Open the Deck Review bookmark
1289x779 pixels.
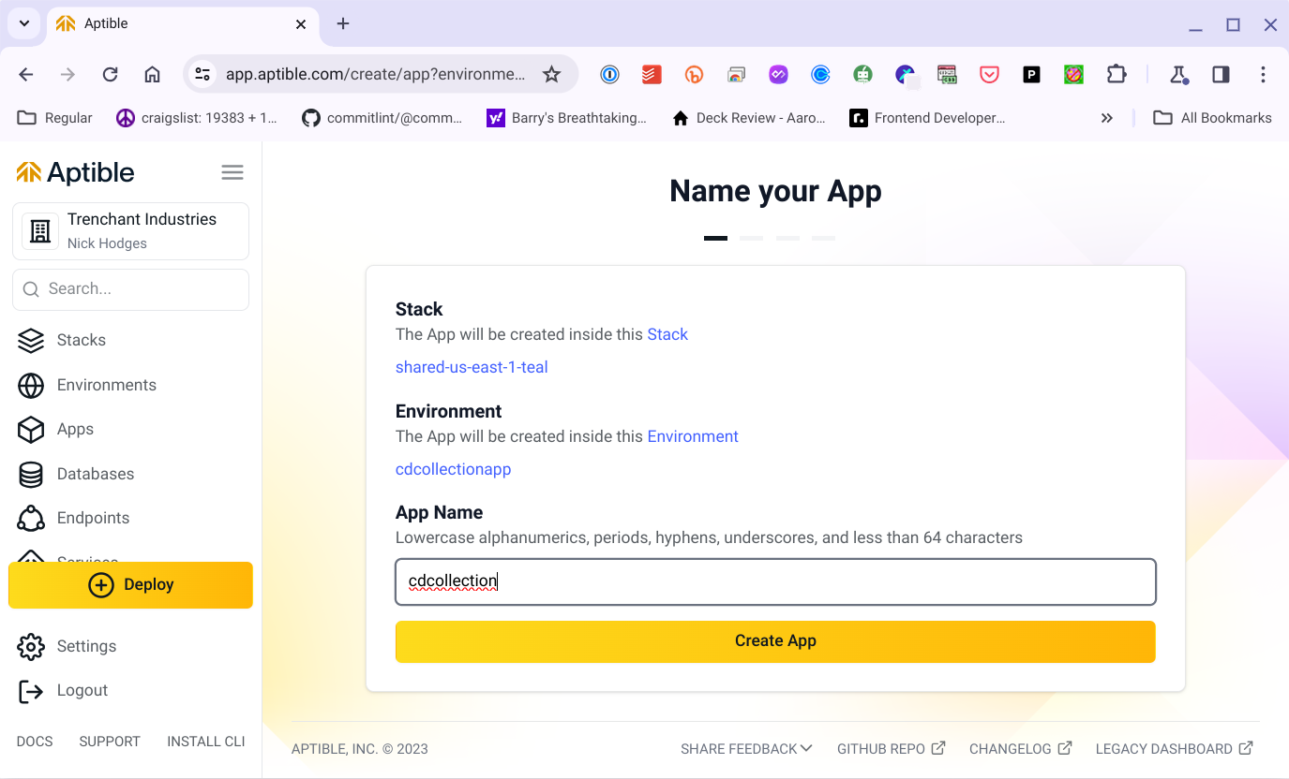click(x=749, y=118)
